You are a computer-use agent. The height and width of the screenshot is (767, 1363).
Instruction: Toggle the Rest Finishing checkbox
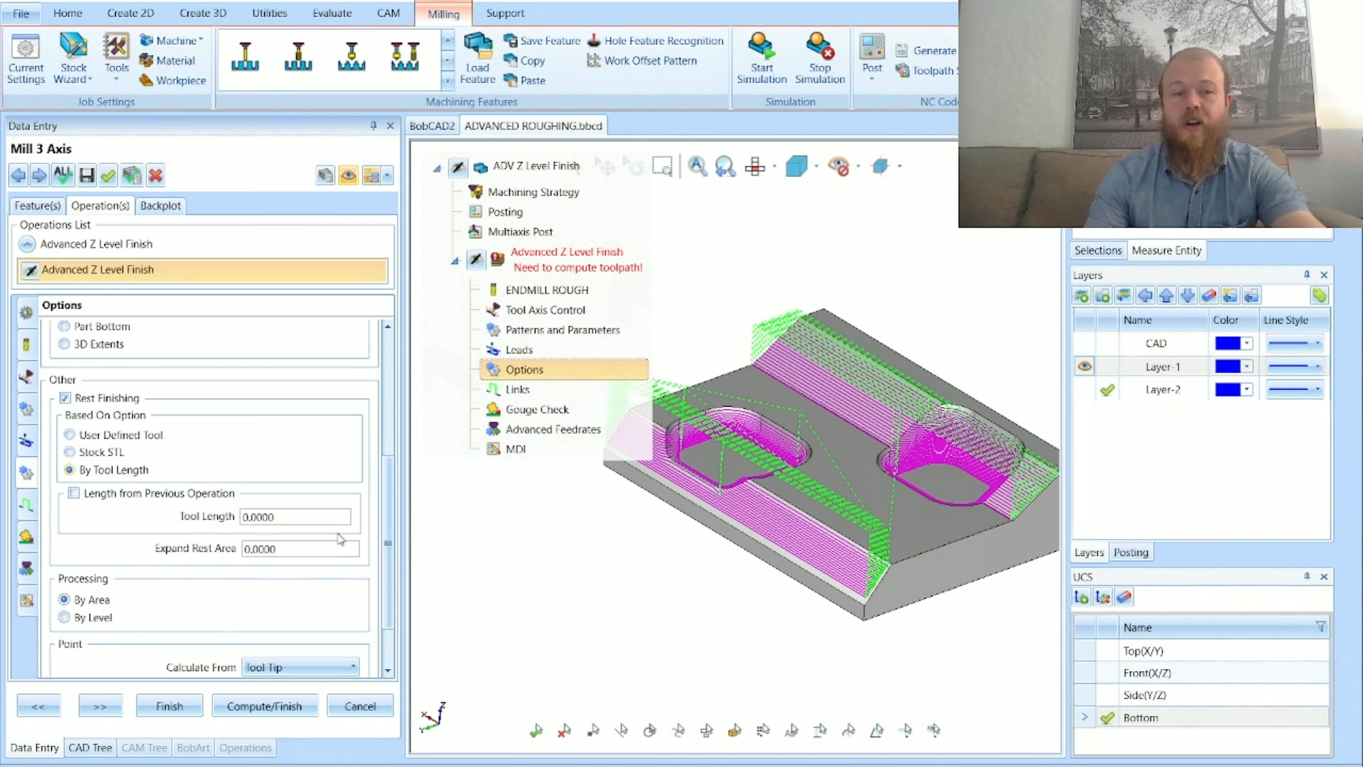tap(65, 398)
